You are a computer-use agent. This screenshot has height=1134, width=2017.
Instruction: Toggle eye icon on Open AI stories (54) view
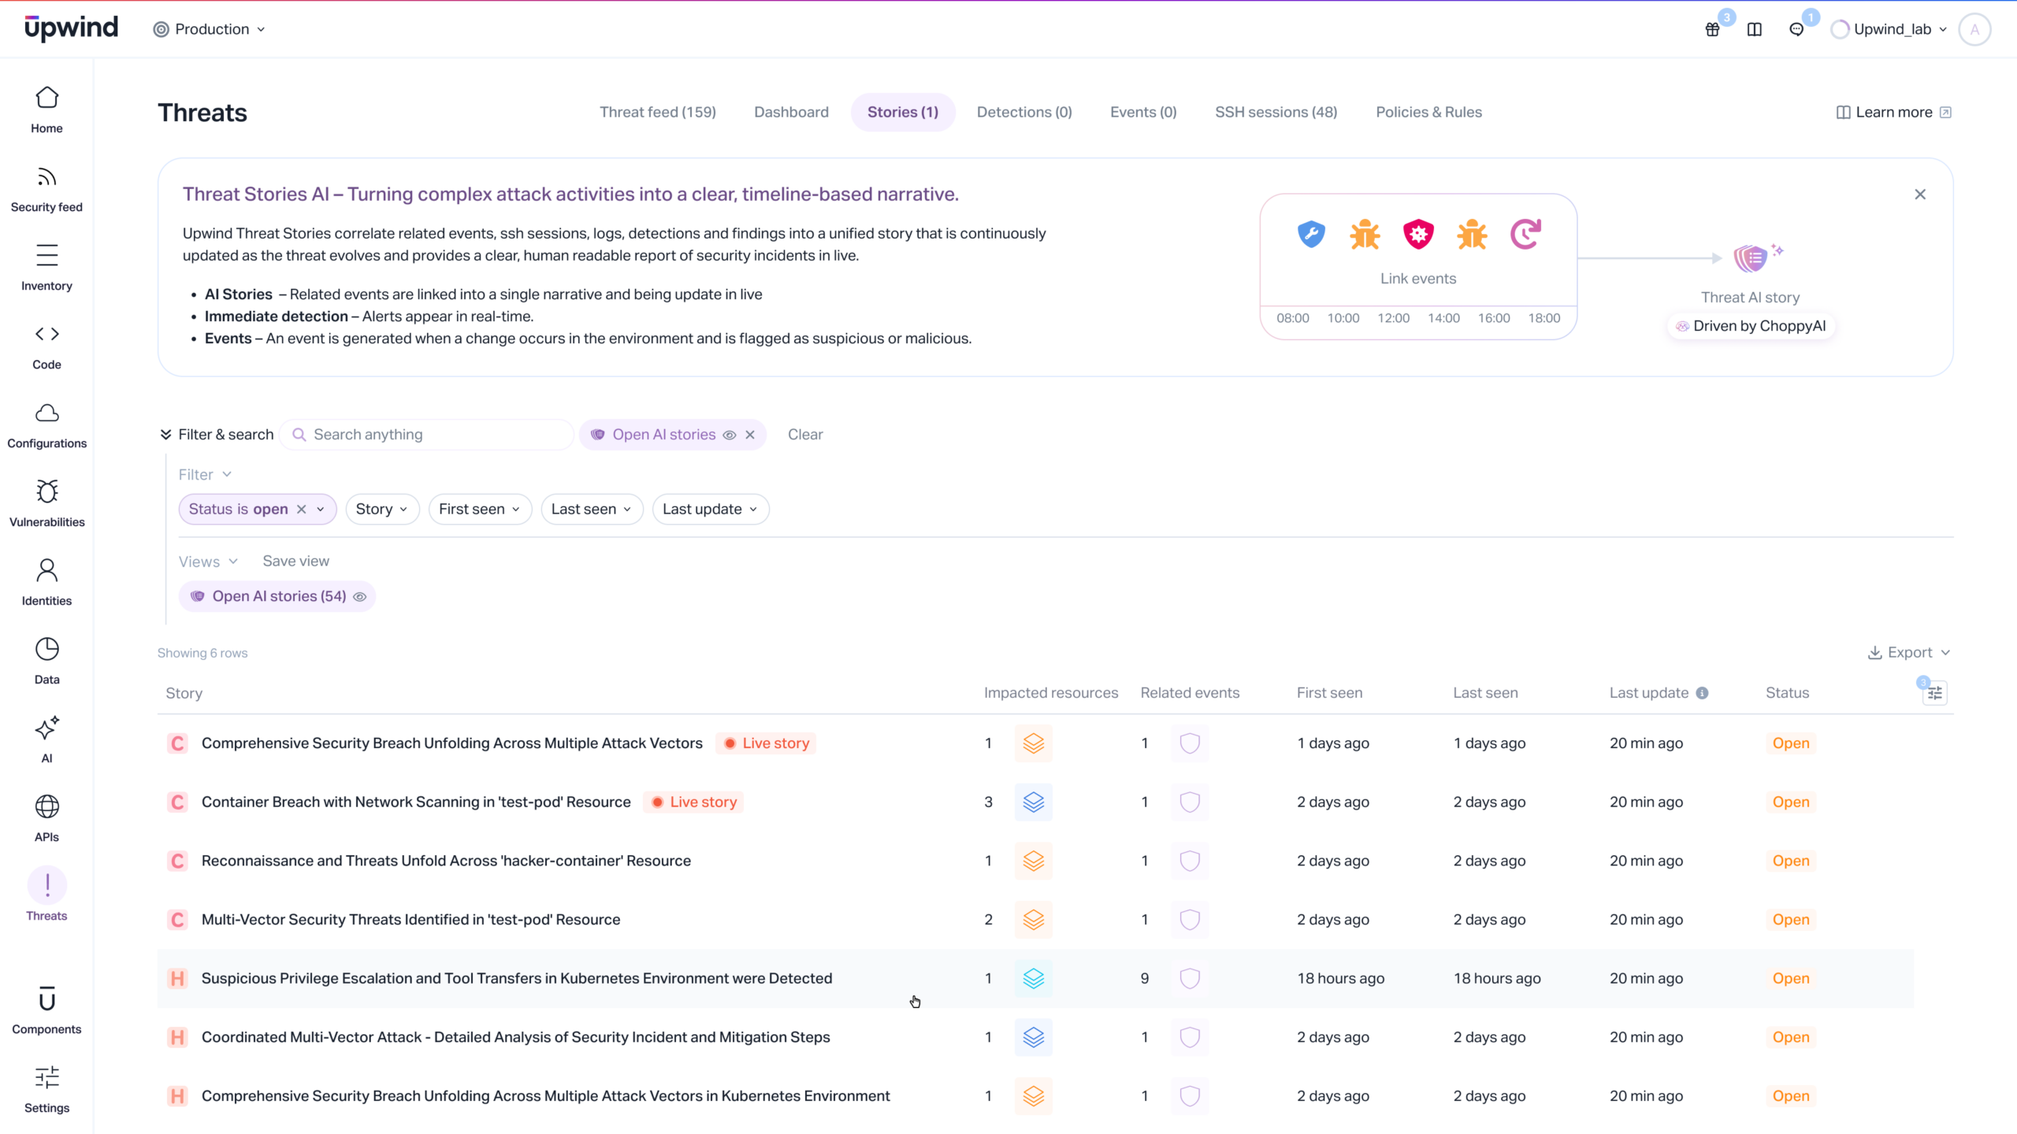click(x=360, y=597)
